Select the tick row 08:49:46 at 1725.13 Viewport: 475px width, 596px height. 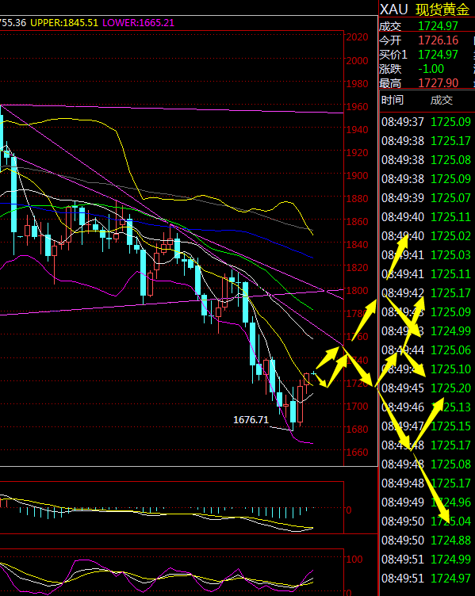coord(427,407)
